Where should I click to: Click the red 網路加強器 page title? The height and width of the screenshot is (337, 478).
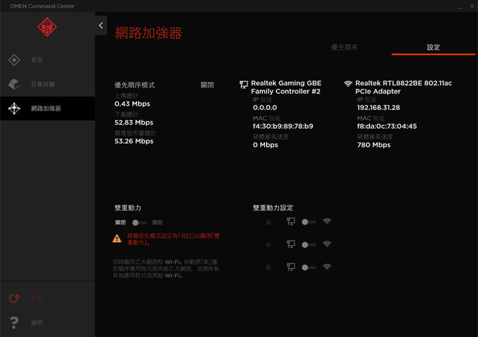coord(148,33)
